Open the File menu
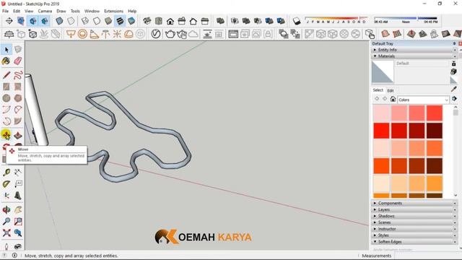Viewport: 462px width, 260px height. (x=5, y=12)
